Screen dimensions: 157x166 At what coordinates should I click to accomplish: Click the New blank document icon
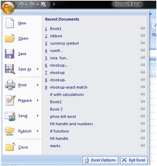click(10, 23)
